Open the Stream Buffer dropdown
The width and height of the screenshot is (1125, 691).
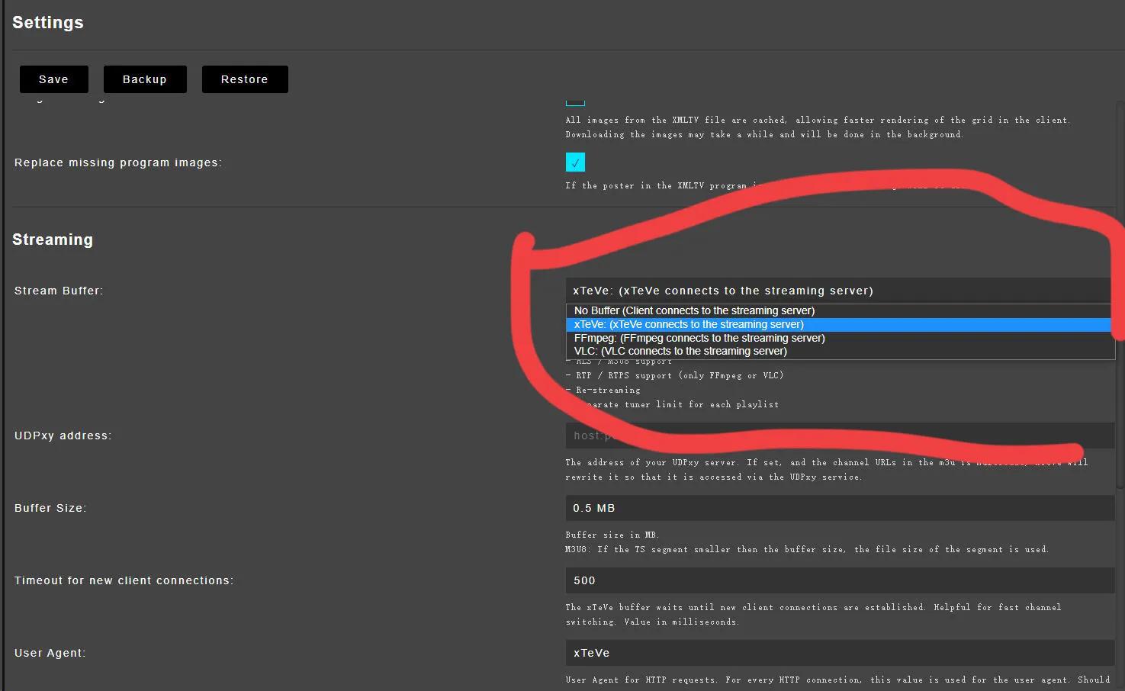click(837, 291)
